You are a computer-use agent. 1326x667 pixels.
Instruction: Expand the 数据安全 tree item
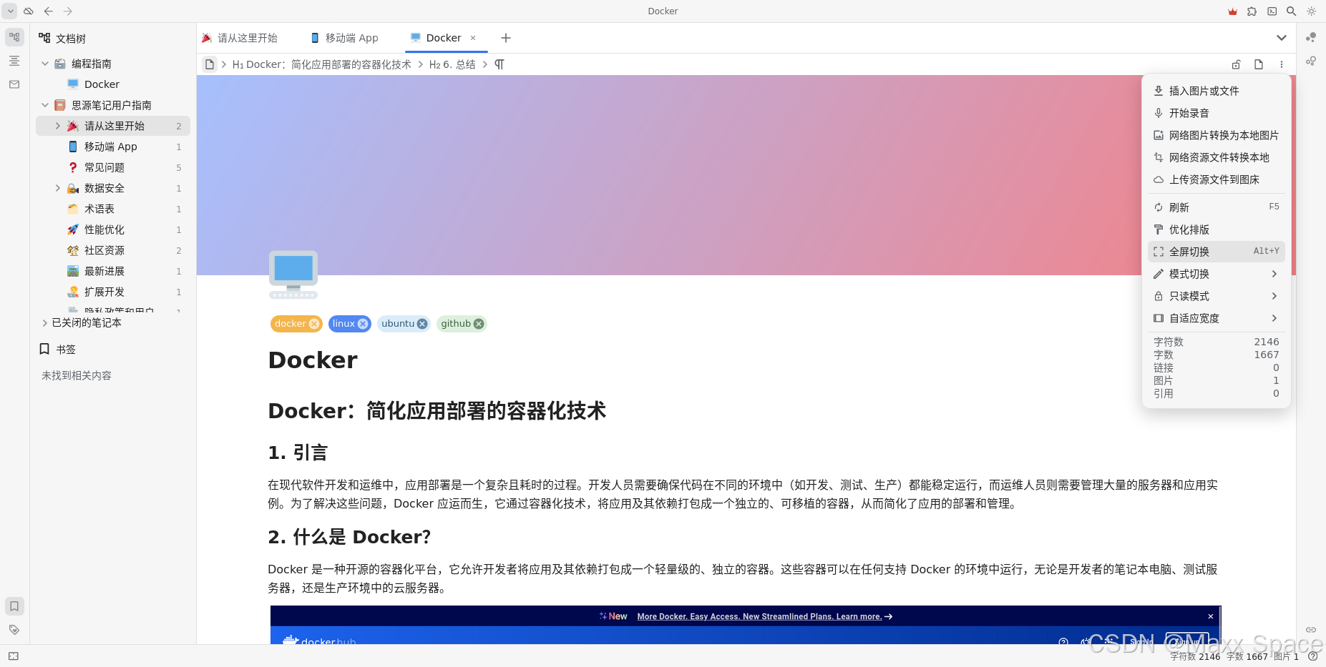[x=58, y=188]
